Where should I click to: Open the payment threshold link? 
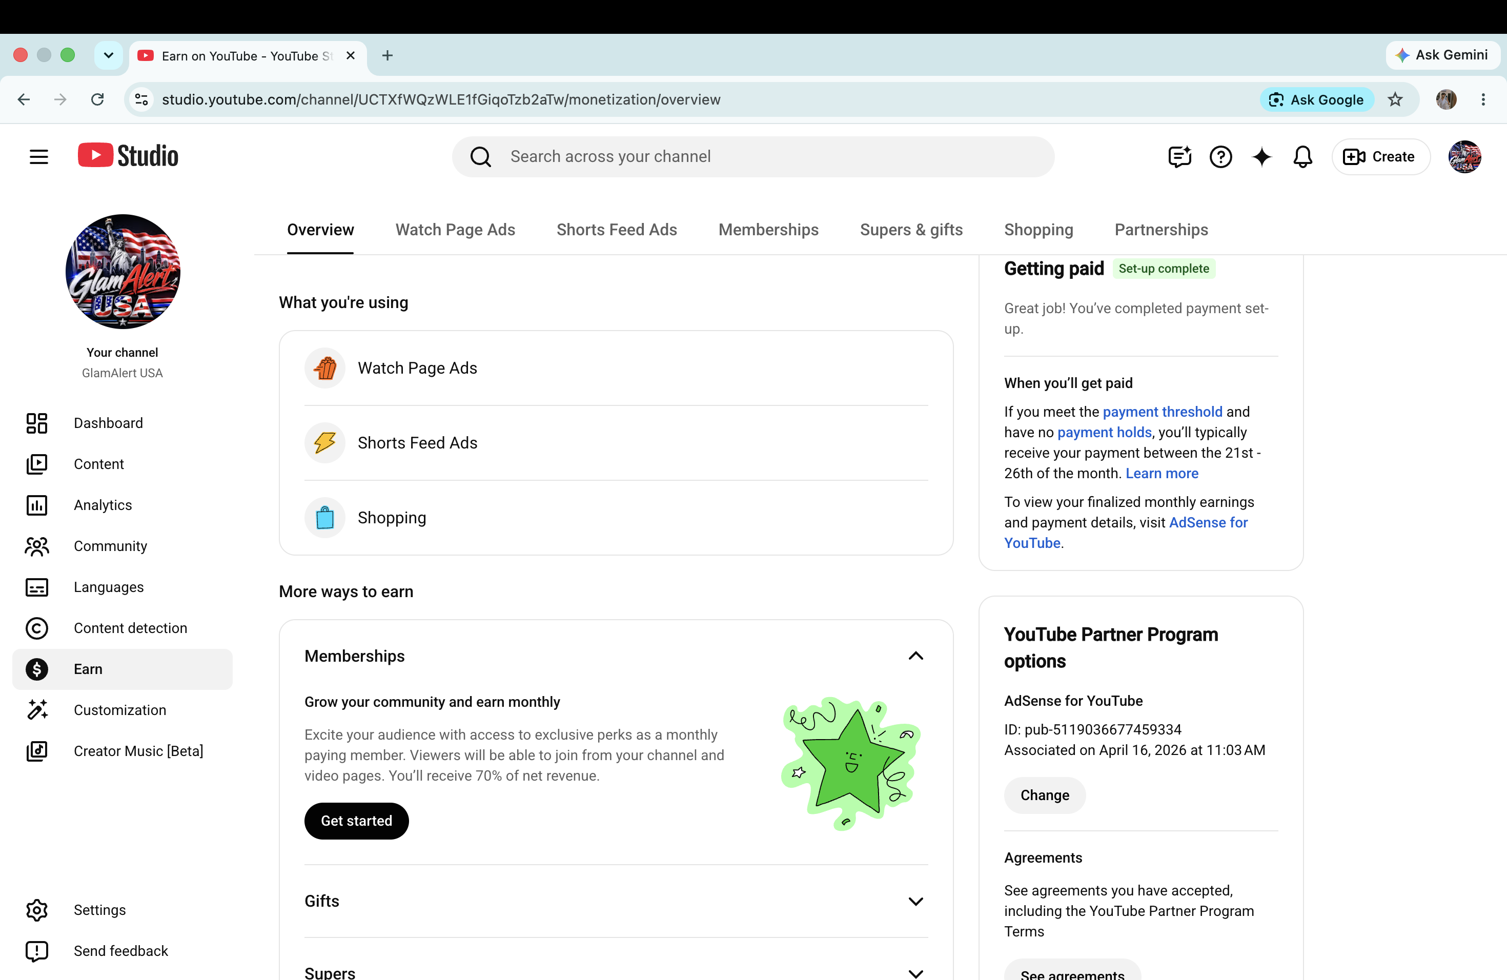(x=1163, y=412)
